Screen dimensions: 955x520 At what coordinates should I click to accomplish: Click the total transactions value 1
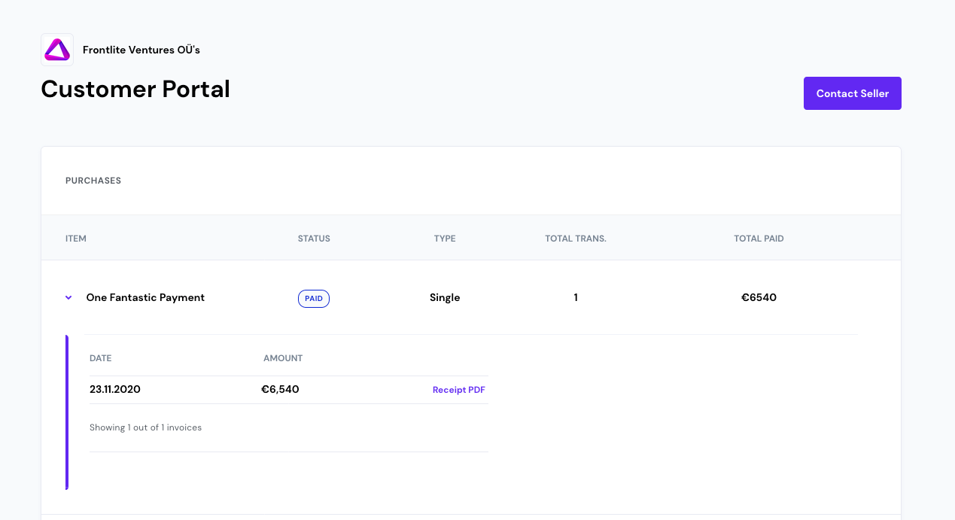point(576,298)
